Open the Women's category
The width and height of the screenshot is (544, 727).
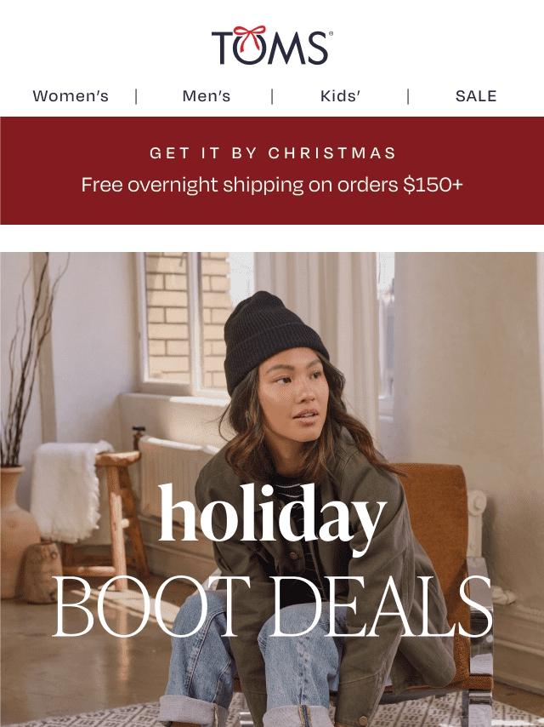coord(71,96)
